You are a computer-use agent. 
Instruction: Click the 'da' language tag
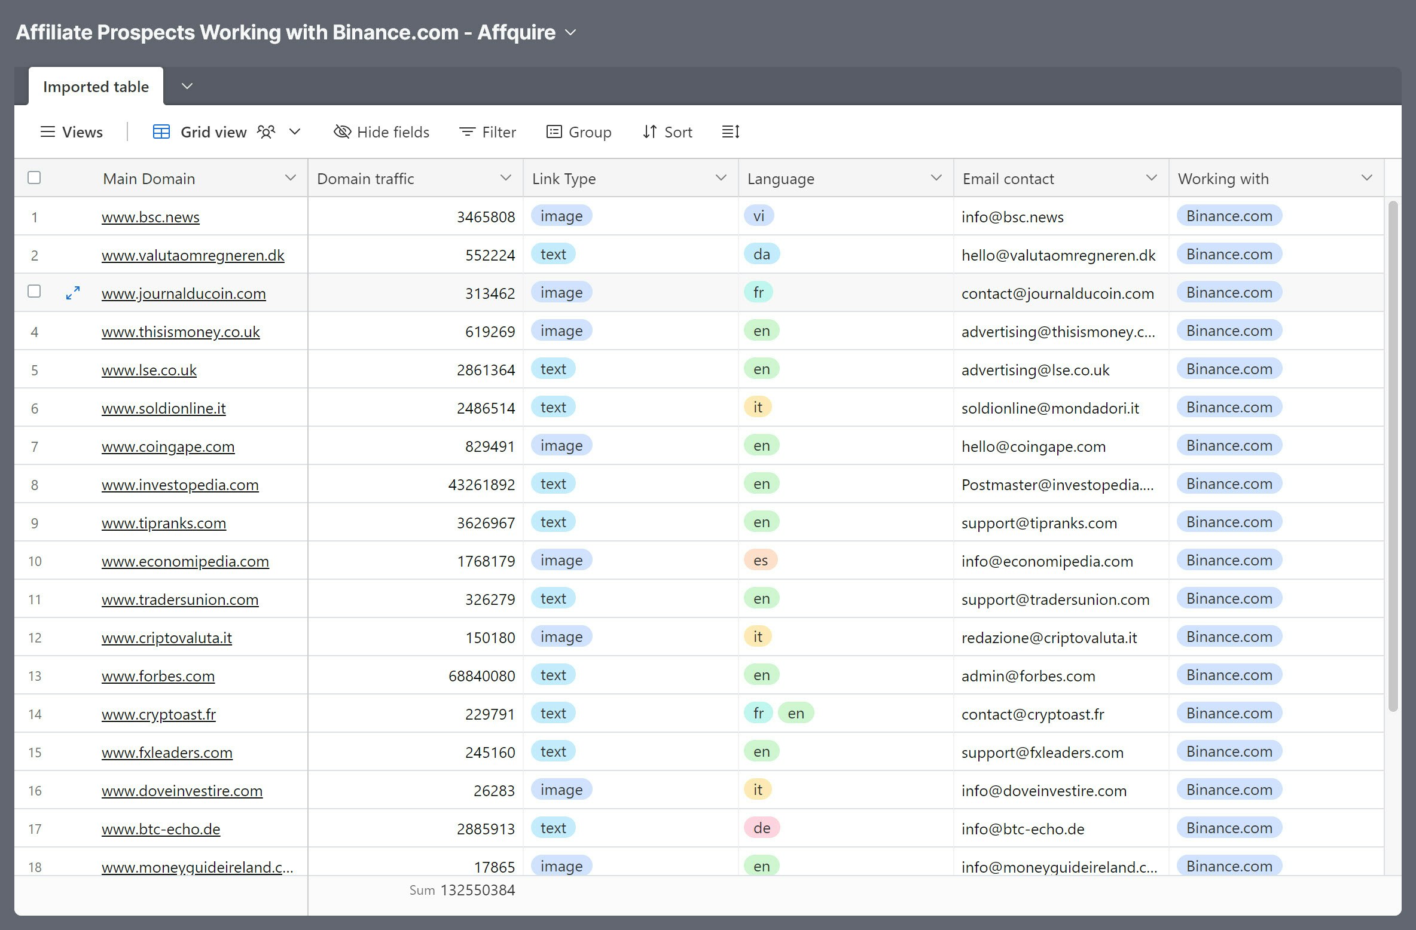point(762,254)
